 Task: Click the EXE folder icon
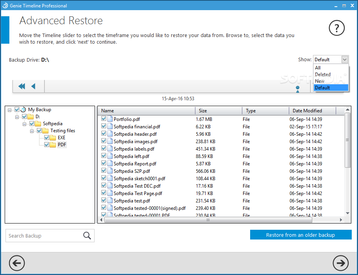click(x=53, y=138)
